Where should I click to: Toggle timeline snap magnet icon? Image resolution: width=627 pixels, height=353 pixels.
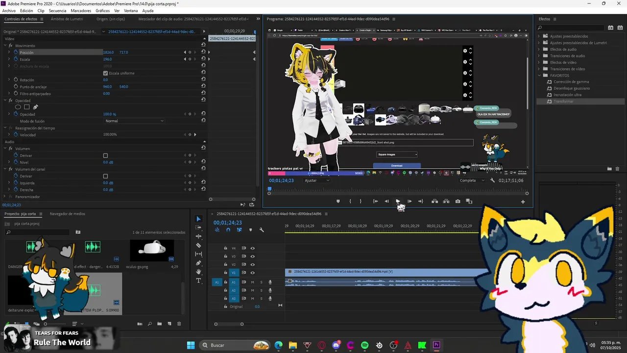[x=228, y=230]
